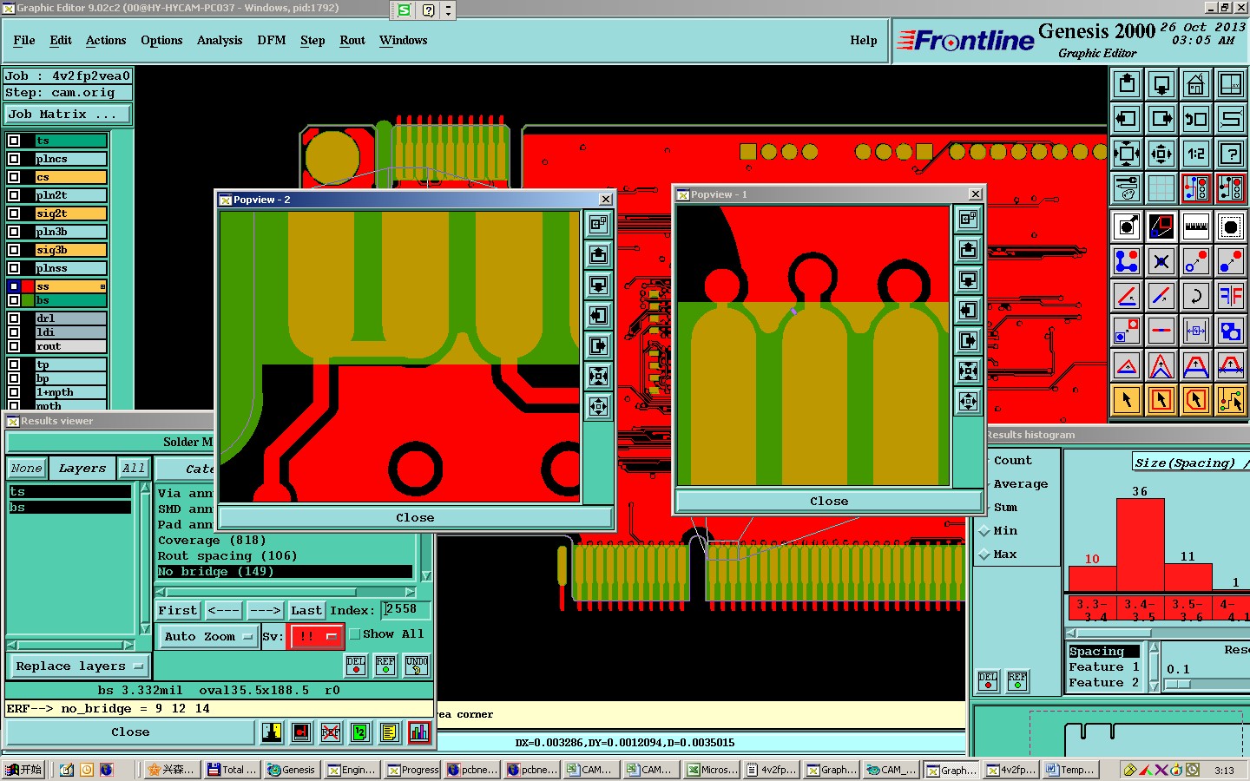Screen dimensions: 1250x781
Task: Click the zoom in arrows icon
Action: coord(1127,154)
